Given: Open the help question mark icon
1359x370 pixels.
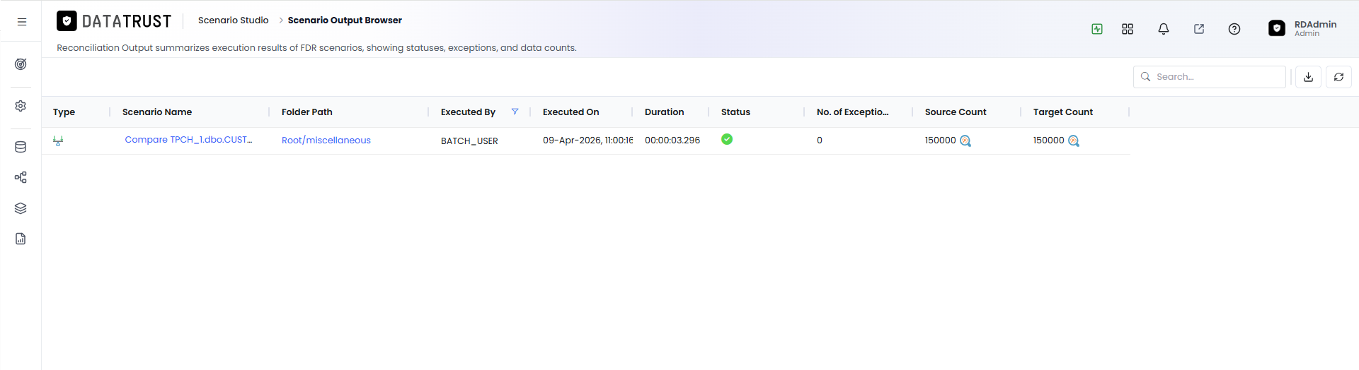Looking at the screenshot, I should [1234, 29].
